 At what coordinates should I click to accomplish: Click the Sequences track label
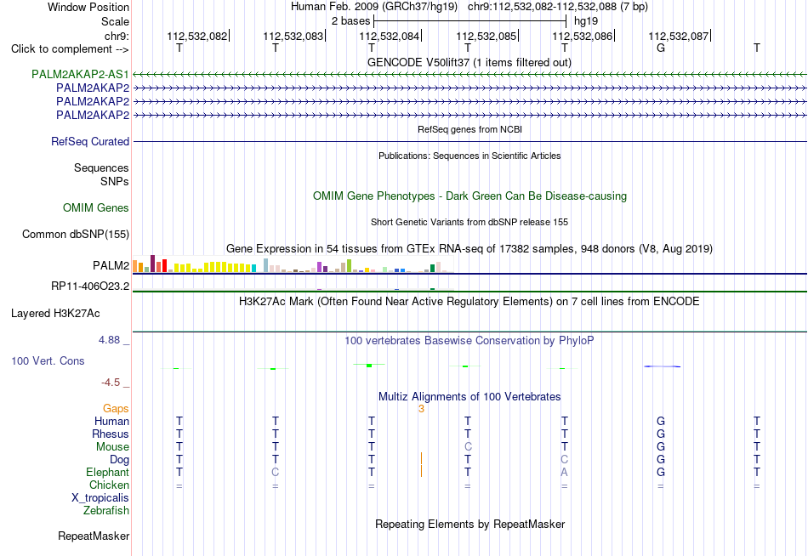click(x=101, y=168)
